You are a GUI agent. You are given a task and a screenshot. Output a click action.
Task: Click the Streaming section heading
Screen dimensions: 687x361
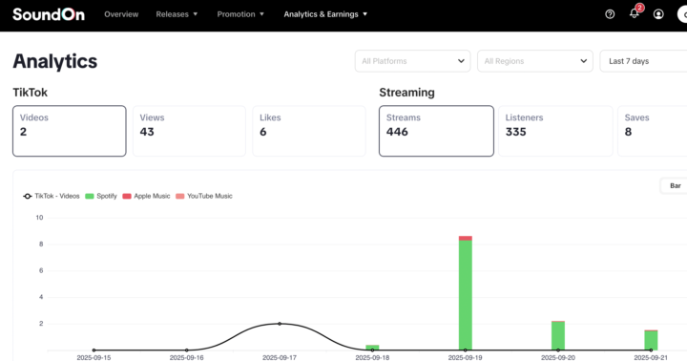click(407, 93)
